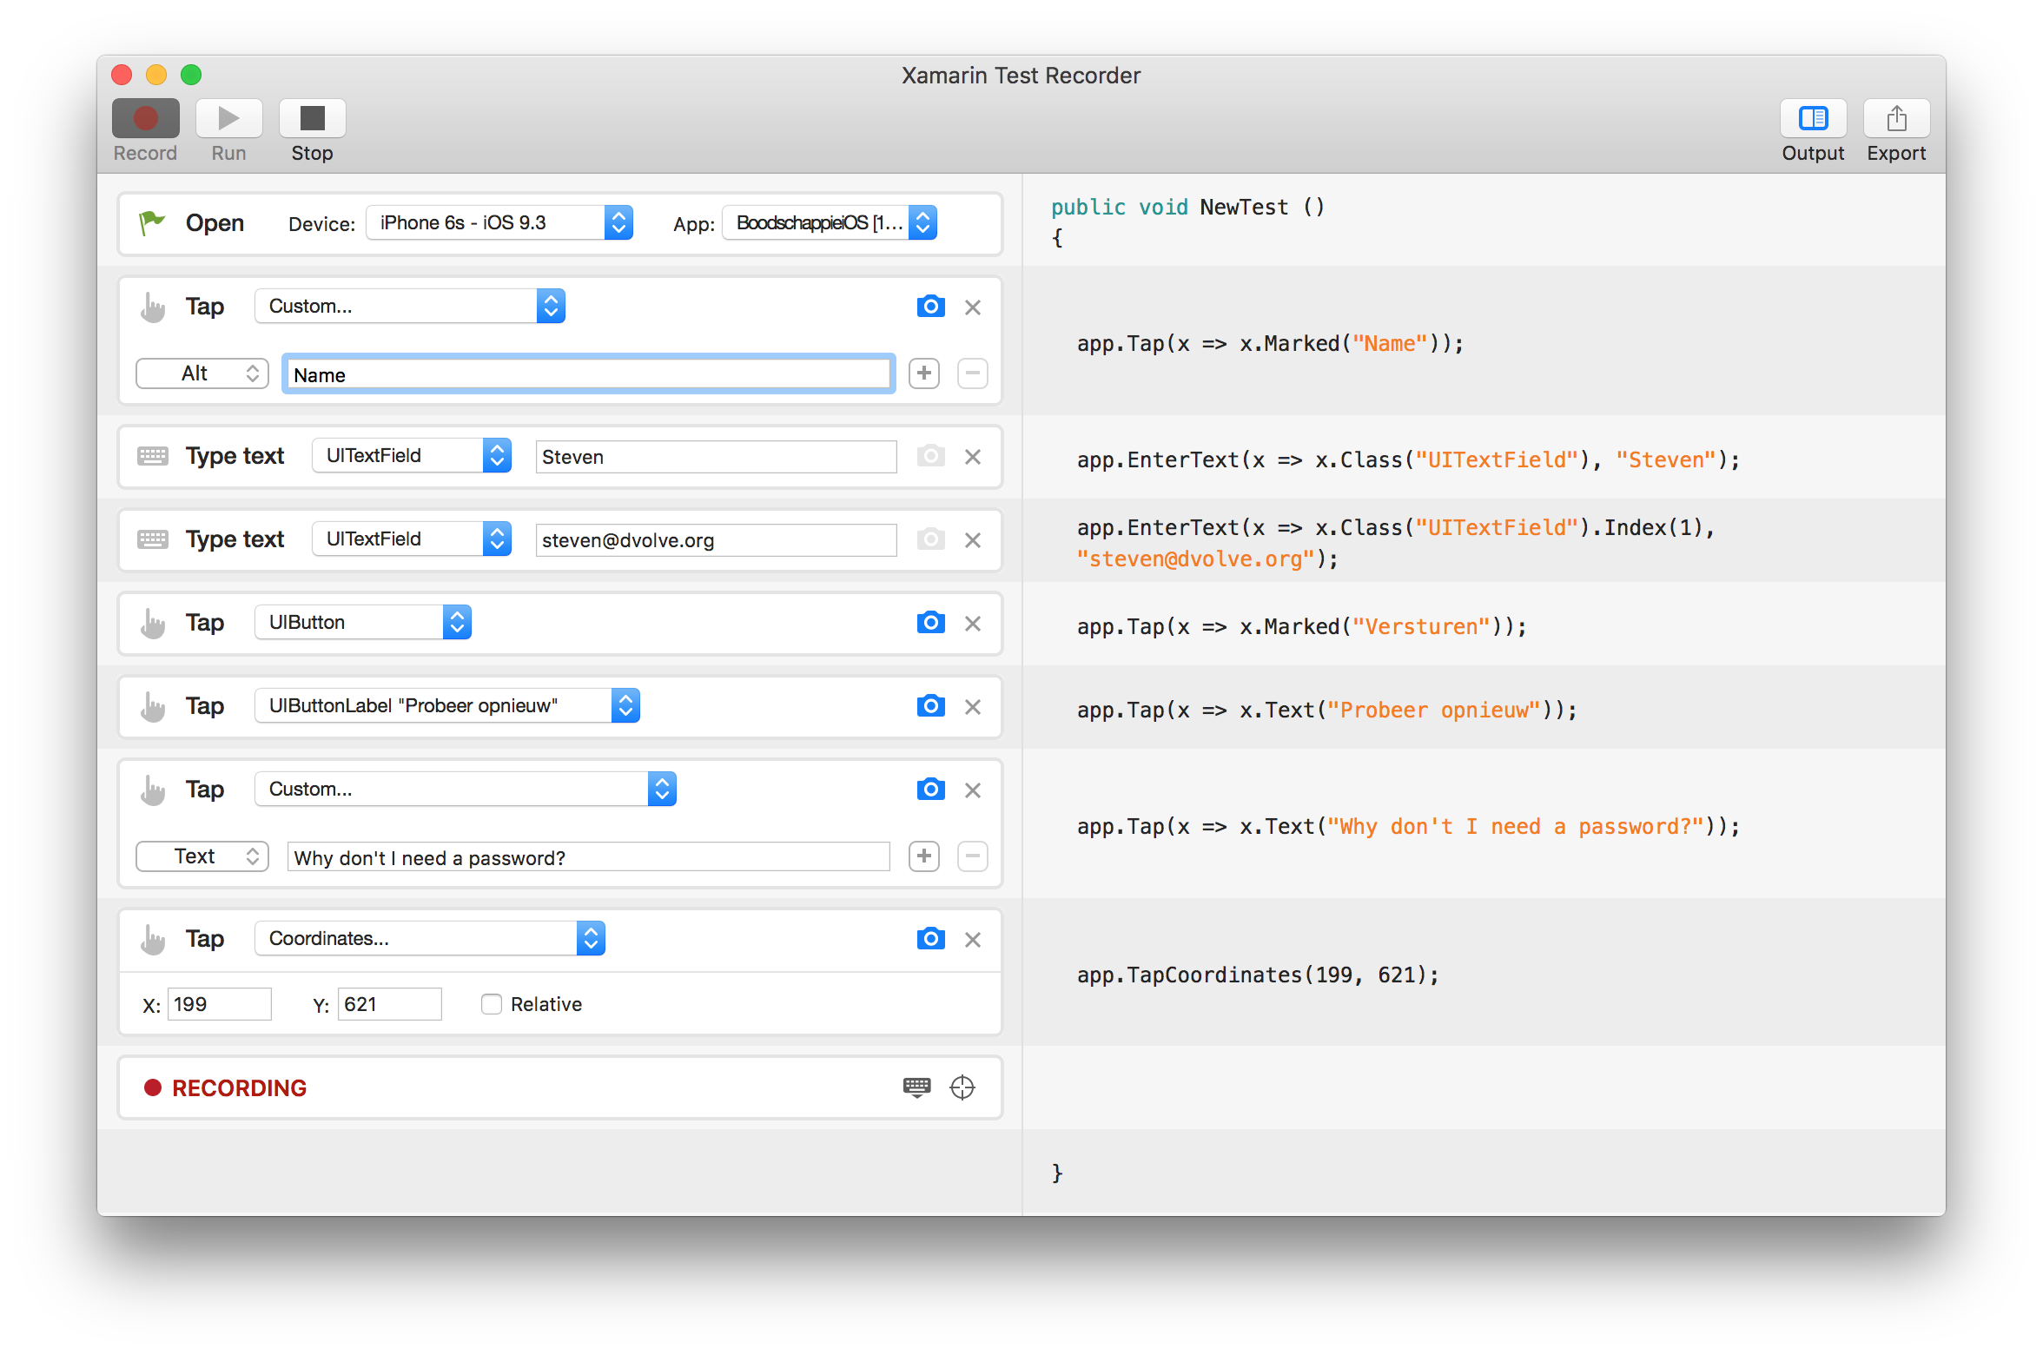Screen dimensions: 2043x1355
Task: Click the Record button
Action: click(x=145, y=119)
